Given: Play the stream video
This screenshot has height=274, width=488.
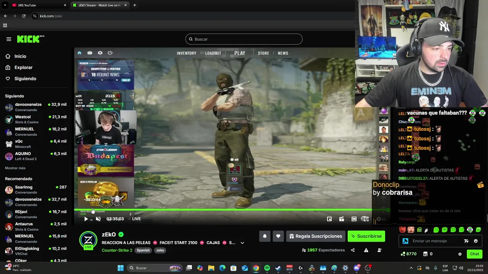Looking at the screenshot, I should pyautogui.click(x=86, y=219).
